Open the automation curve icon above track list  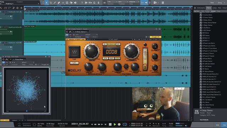tap(5, 8)
